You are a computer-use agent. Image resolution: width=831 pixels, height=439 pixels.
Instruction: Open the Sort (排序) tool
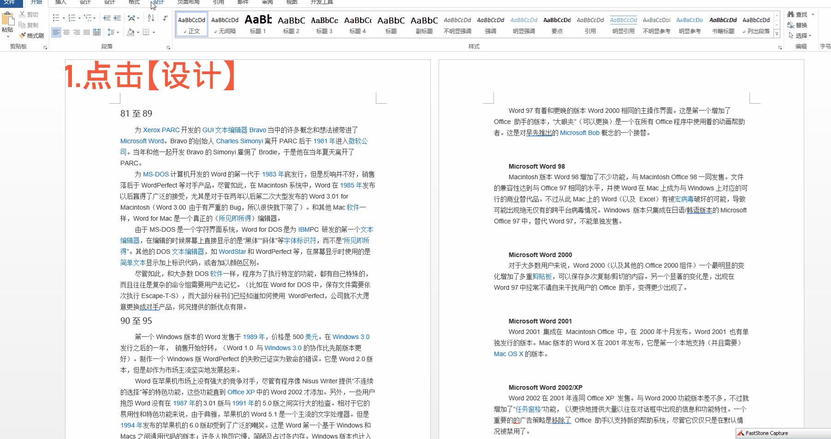150,18
